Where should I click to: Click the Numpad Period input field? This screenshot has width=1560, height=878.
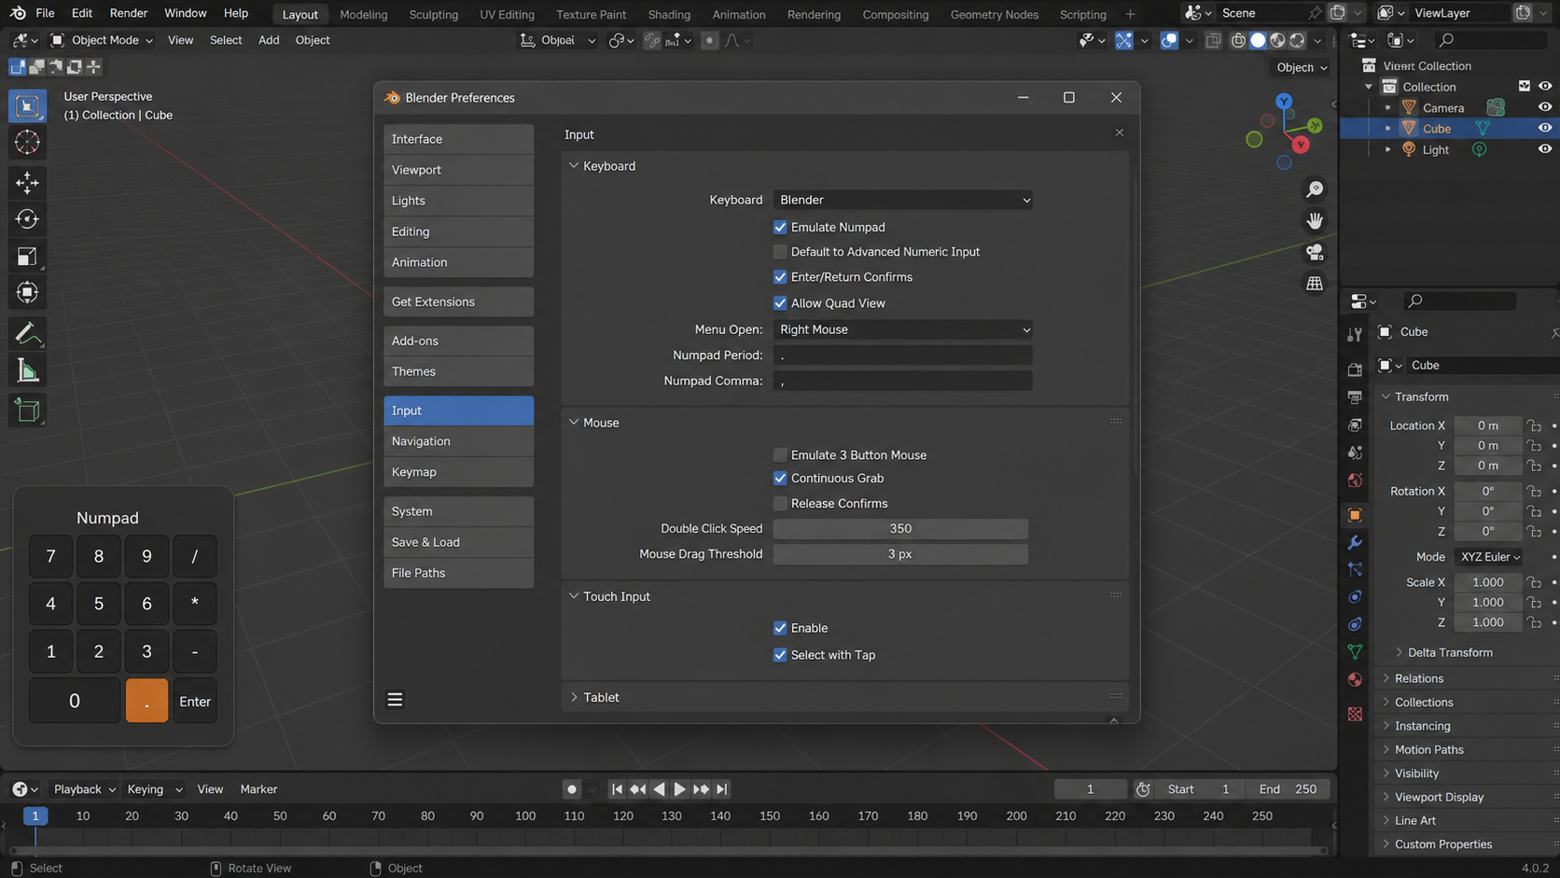pyautogui.click(x=902, y=355)
